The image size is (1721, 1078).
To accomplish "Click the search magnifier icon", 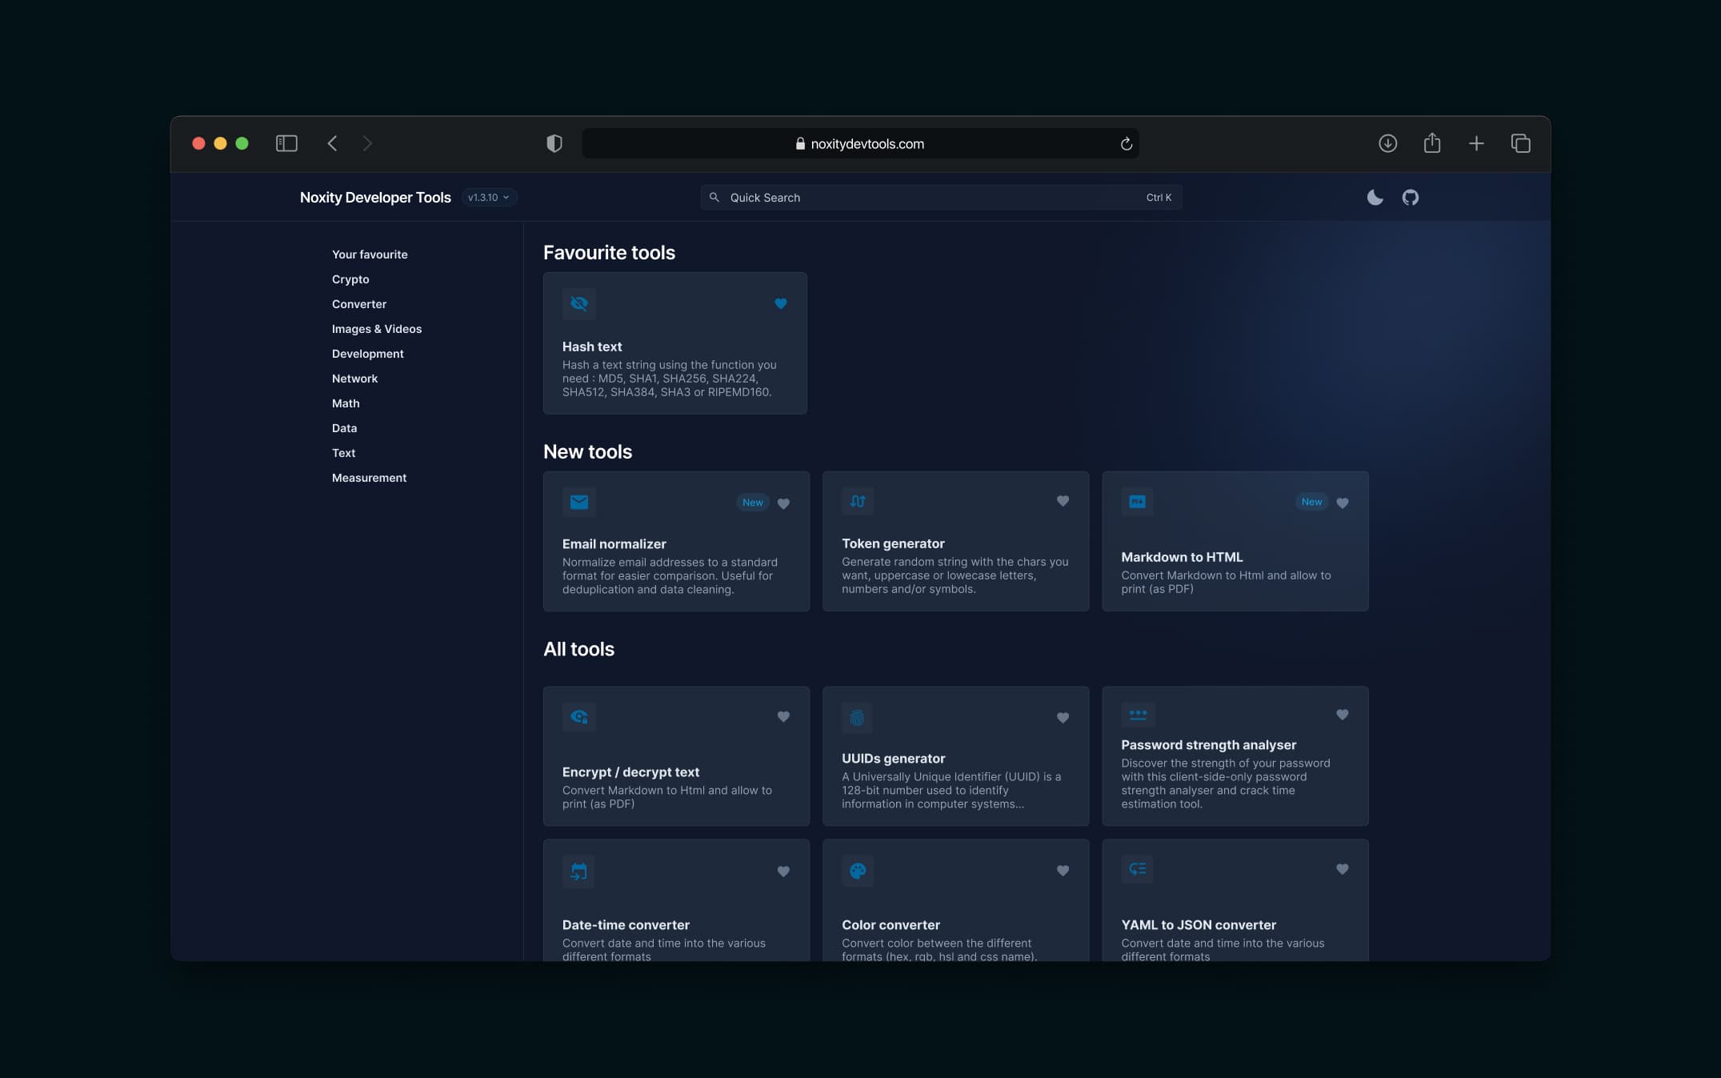I will pos(714,197).
